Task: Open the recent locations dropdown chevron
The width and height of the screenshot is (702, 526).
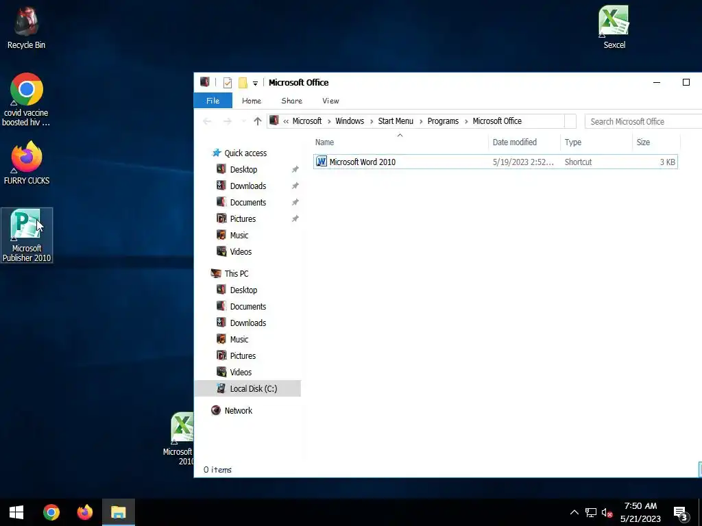Action: 243,121
